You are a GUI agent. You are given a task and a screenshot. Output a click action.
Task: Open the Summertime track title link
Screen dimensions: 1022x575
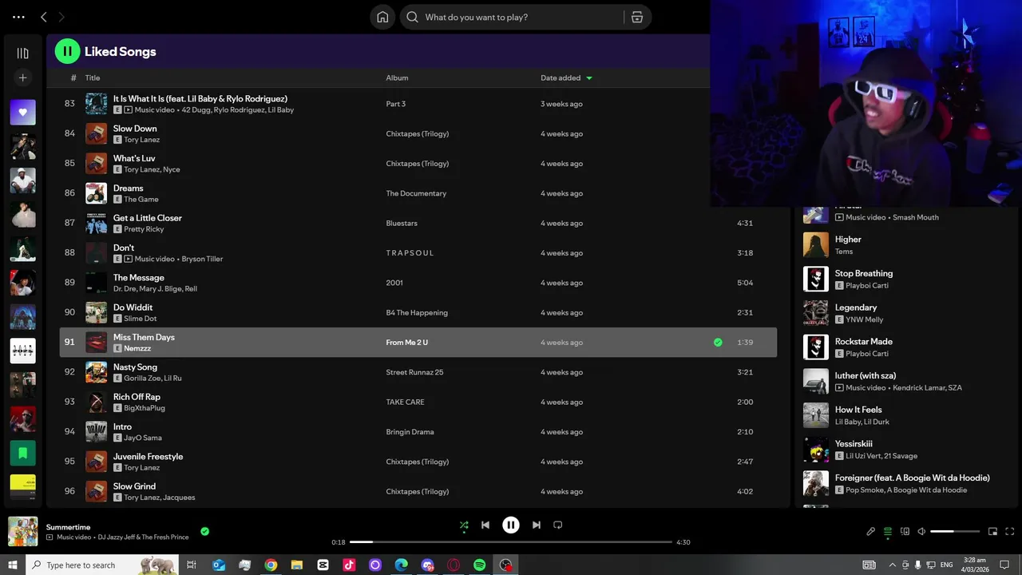(x=68, y=527)
